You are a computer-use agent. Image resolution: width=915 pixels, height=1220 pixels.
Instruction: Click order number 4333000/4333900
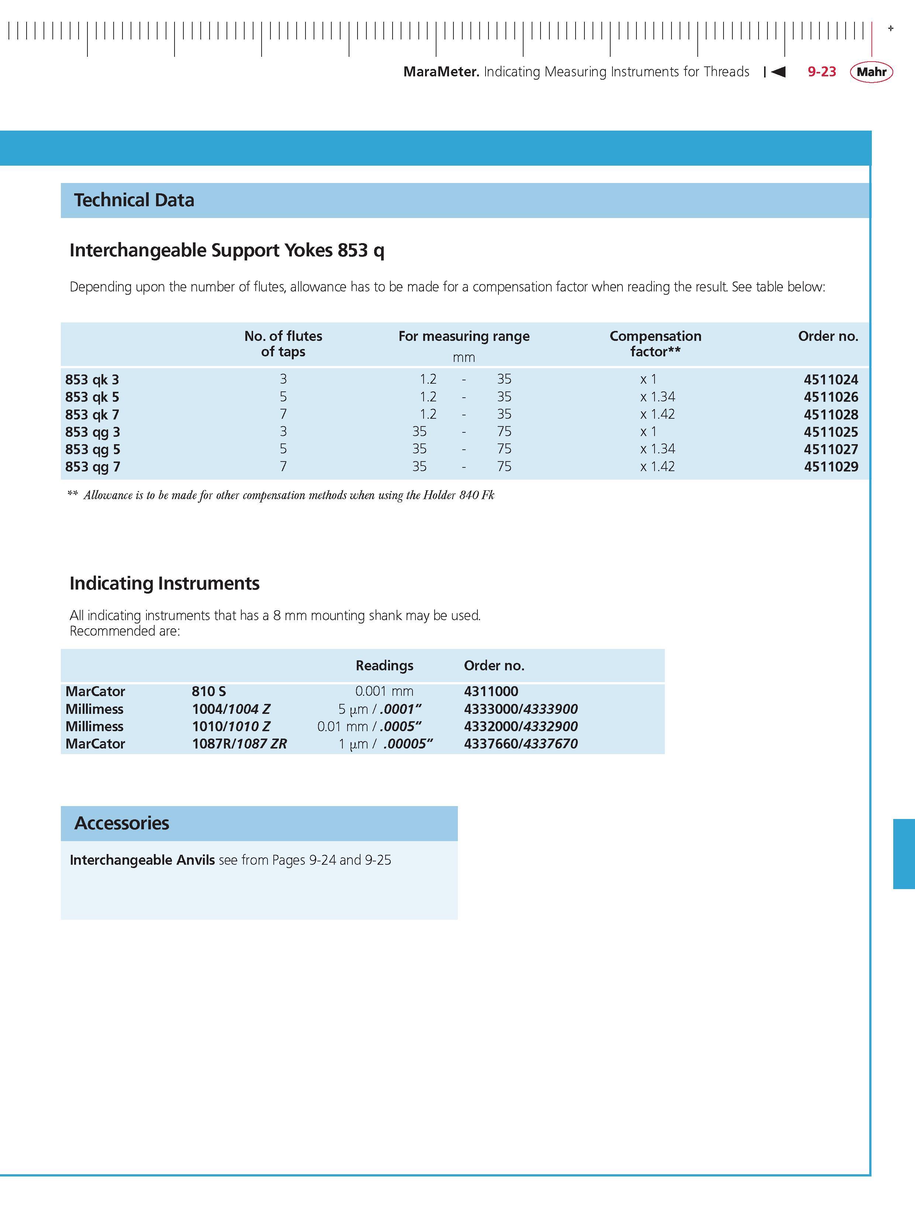pos(521,709)
